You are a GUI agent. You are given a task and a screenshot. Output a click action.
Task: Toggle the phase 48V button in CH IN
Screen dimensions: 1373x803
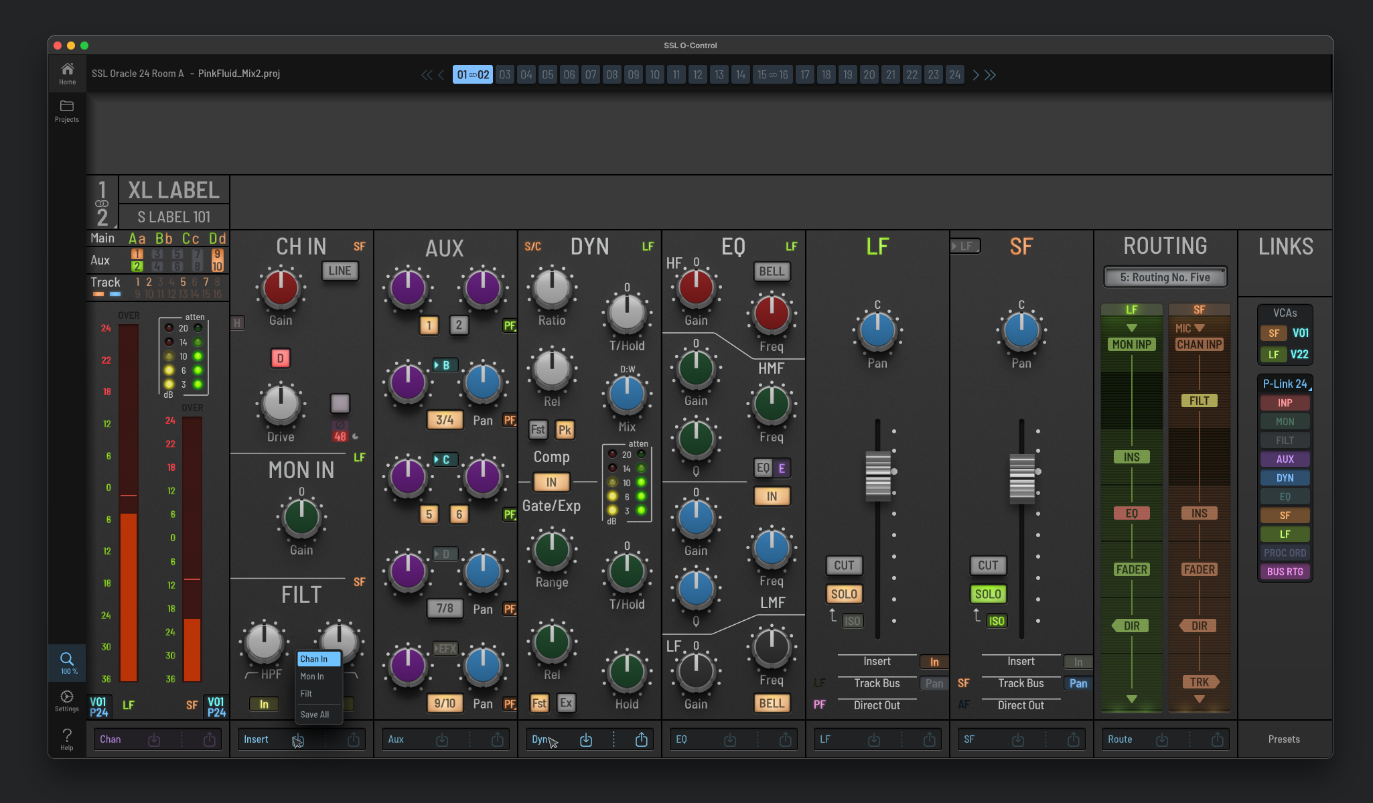pos(340,431)
